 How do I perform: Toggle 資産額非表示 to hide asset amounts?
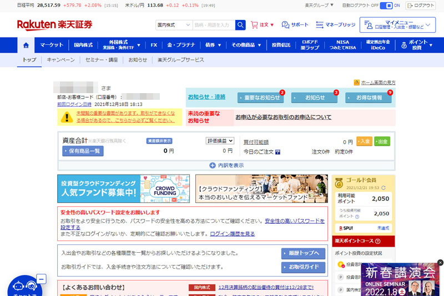[158, 141]
